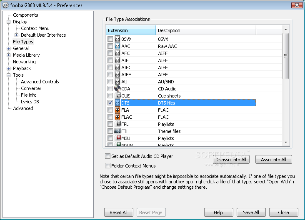Click the CUE sheet icon
The image size is (305, 220).
(x=117, y=95)
